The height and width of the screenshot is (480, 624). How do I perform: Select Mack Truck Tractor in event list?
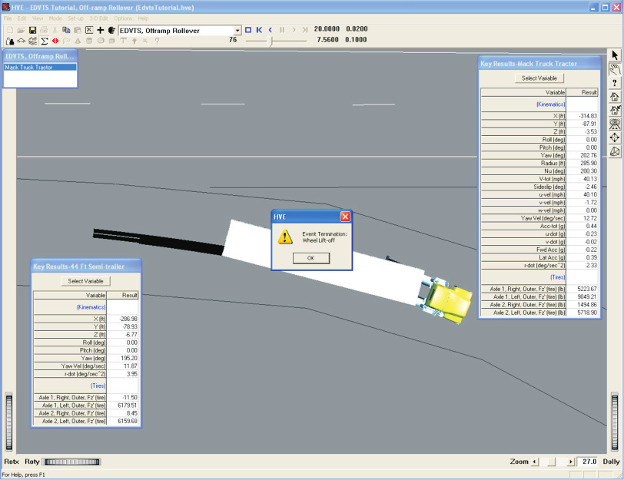[40, 68]
